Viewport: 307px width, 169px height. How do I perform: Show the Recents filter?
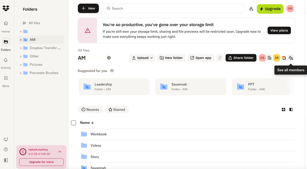(90, 109)
